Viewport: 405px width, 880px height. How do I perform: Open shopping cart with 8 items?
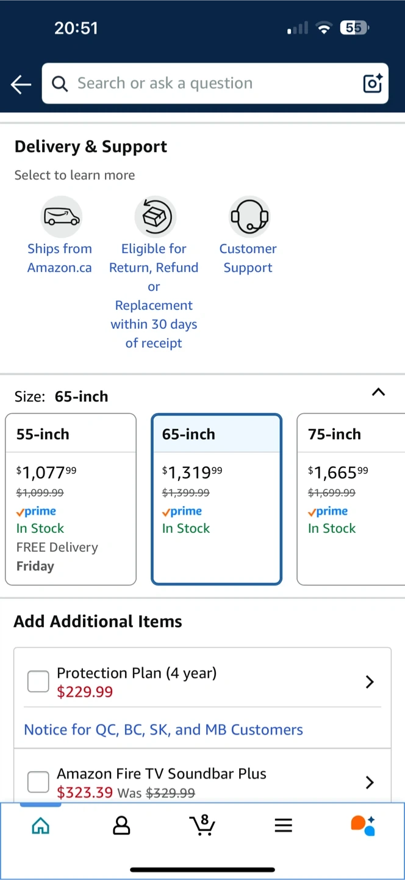pos(202,825)
